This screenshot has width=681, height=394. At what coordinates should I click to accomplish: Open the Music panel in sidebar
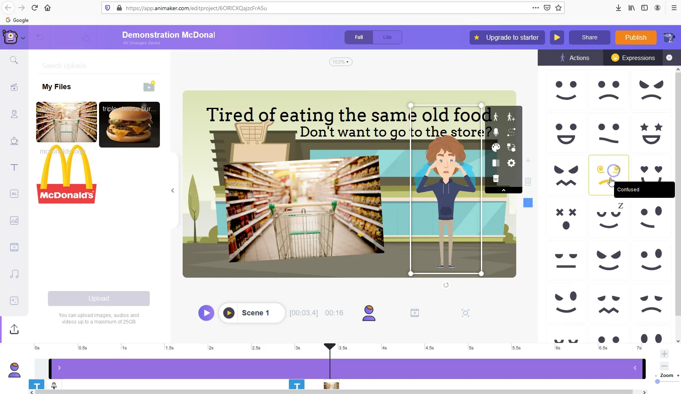pos(14,274)
